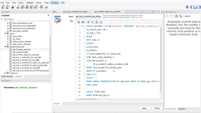Open the Query menu
Screen dimensions: 201x113
coord(21,2)
